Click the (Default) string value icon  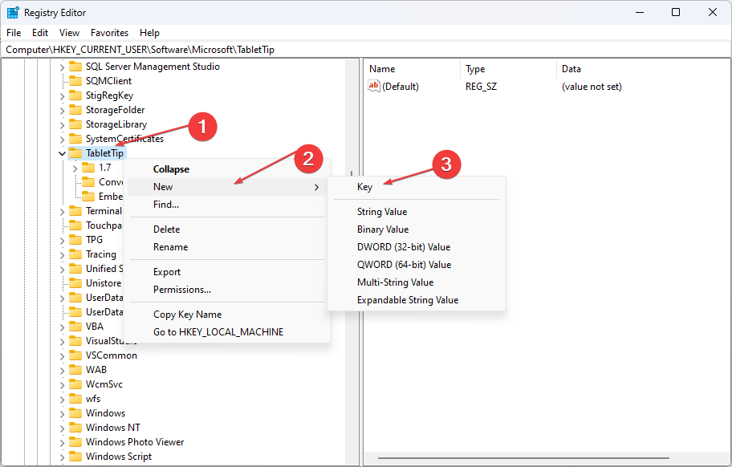pyautogui.click(x=374, y=86)
